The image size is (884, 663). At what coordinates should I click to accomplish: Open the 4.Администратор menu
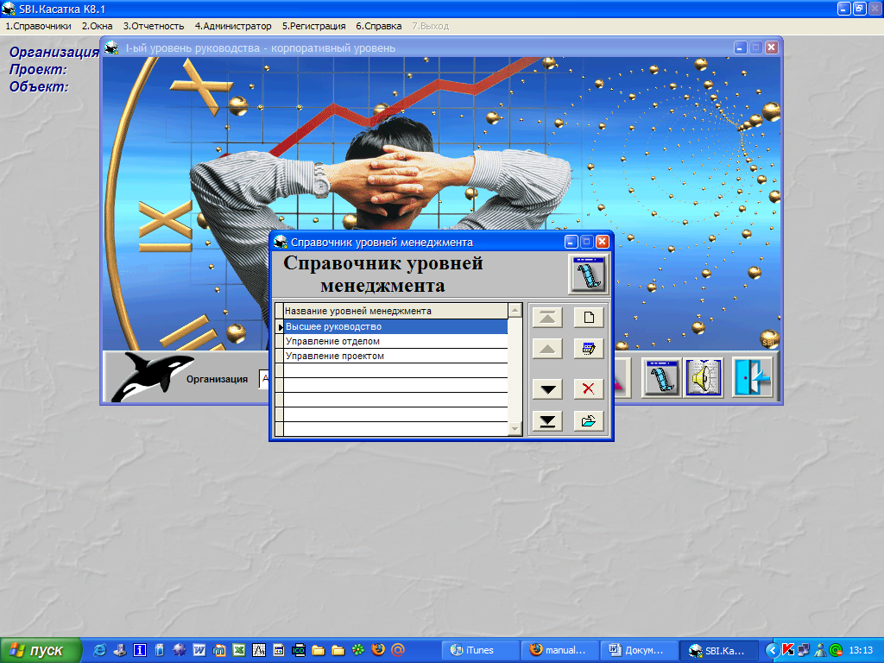tap(233, 26)
